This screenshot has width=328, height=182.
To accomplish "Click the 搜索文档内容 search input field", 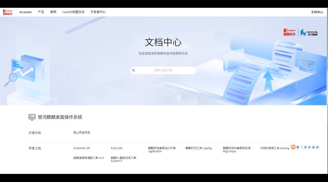I will click(x=163, y=71).
